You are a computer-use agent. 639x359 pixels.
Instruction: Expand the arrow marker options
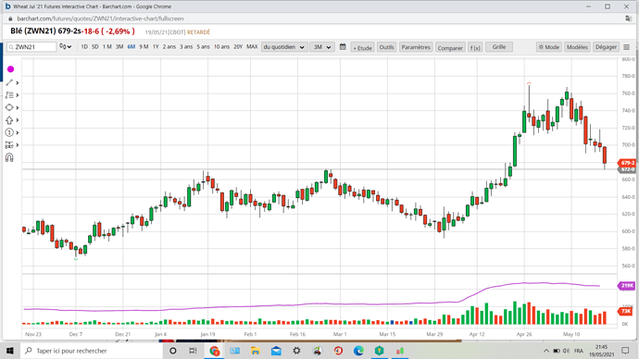click(17, 120)
